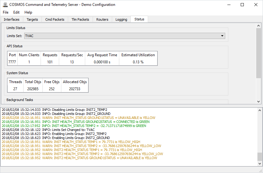Click the Allocated Objs value 202733
Screen dimensions: 263x173
click(75, 89)
